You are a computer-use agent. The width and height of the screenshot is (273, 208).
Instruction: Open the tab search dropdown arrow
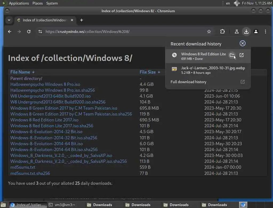point(9,20)
